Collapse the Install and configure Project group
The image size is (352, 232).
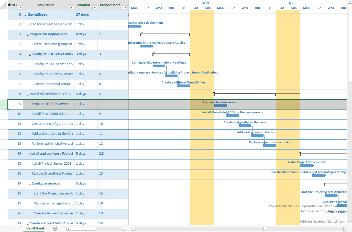tap(28, 154)
